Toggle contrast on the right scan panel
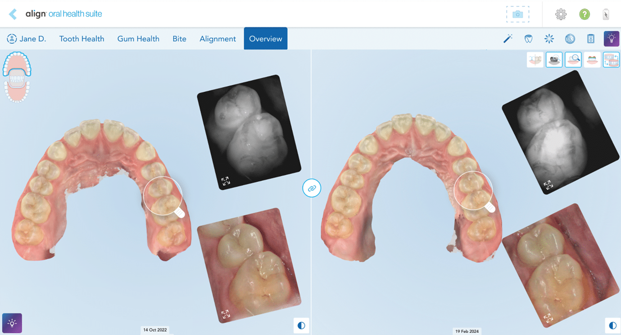The width and height of the screenshot is (621, 335). [x=612, y=325]
